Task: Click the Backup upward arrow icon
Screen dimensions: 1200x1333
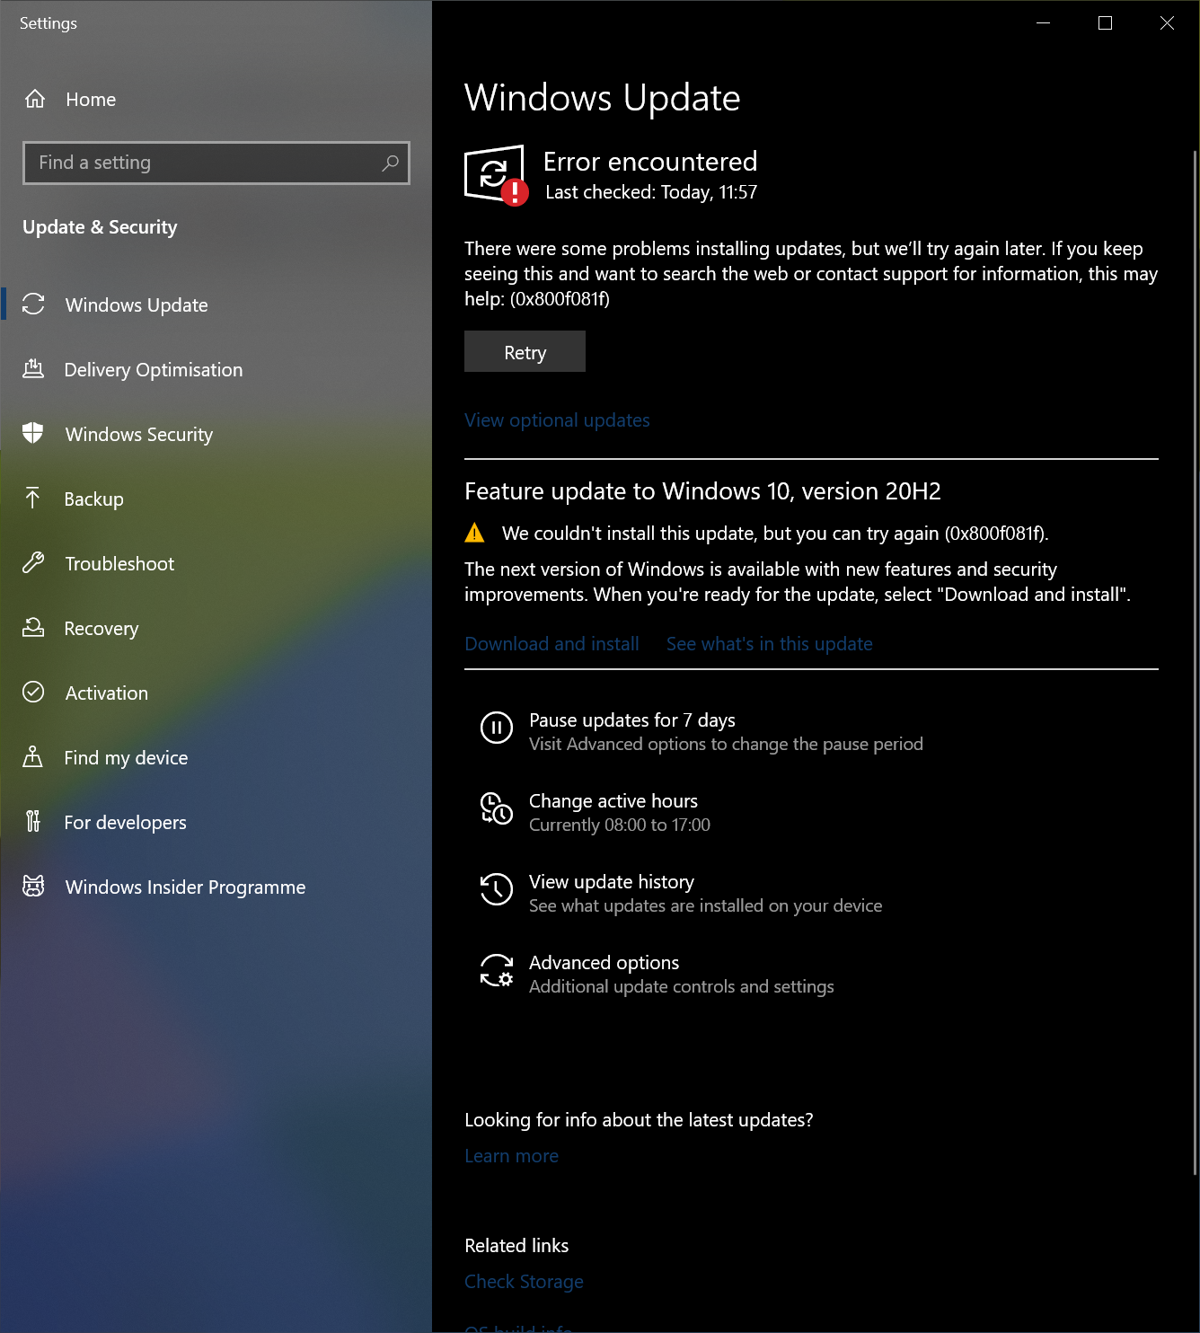Action: (33, 499)
